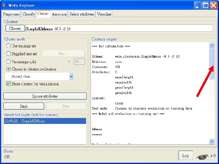Close the Weka Explorer window
219x164 pixels.
point(214,5)
